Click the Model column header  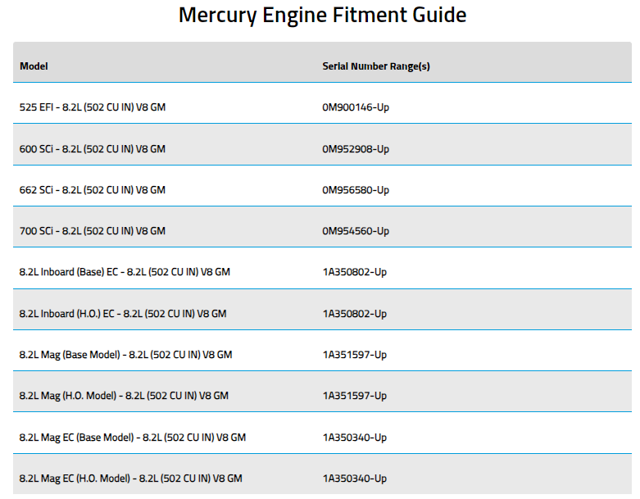coord(34,66)
